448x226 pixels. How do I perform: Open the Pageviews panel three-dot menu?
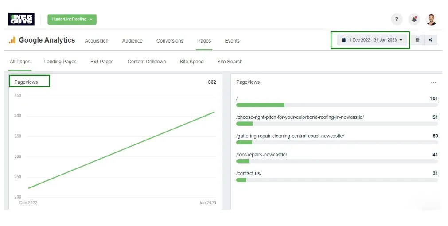(x=433, y=82)
